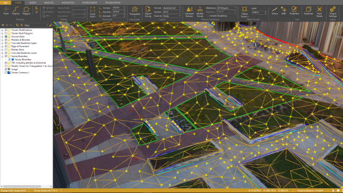Open the FILE menu
This screenshot has width=343, height=193.
(5, 3)
